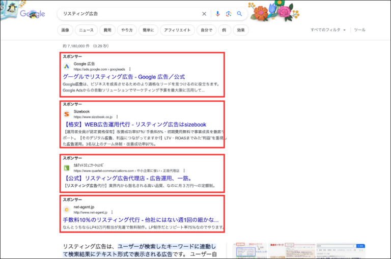Click the https://ads.google.com URL text
This screenshot has width=391, height=259.
coord(99,69)
